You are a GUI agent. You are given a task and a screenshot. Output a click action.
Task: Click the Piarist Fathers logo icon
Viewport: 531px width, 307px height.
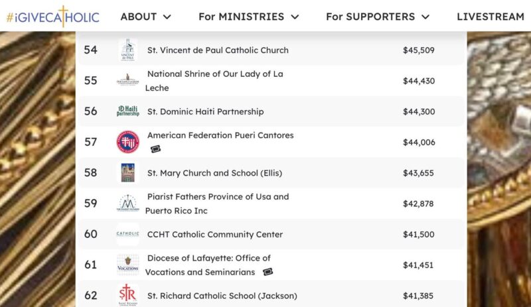pyautogui.click(x=127, y=204)
